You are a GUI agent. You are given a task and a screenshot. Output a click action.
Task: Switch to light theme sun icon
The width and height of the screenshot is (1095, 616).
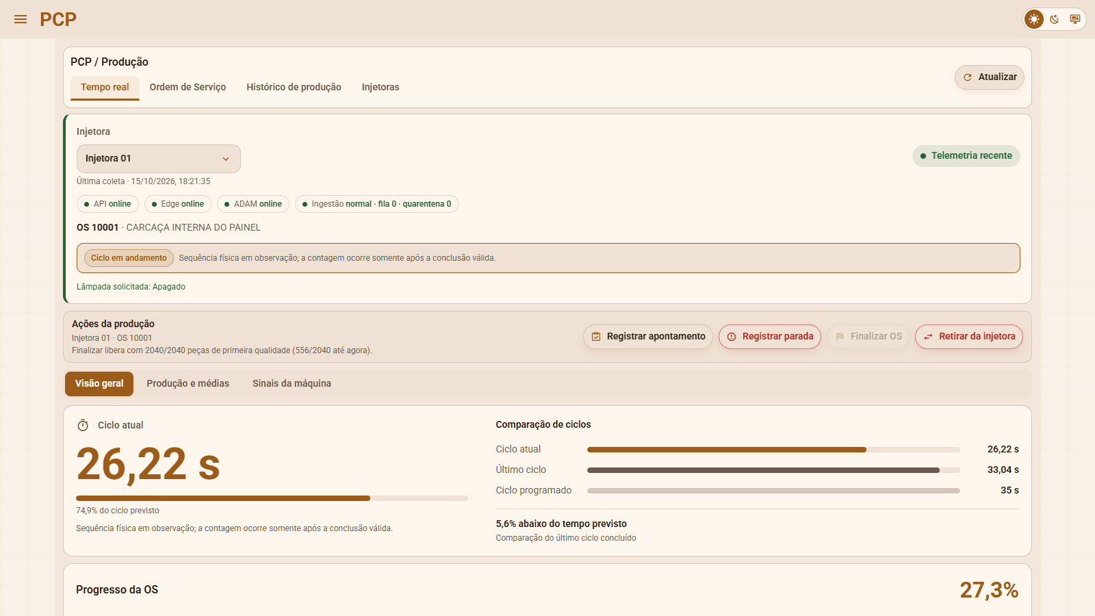pyautogui.click(x=1034, y=19)
